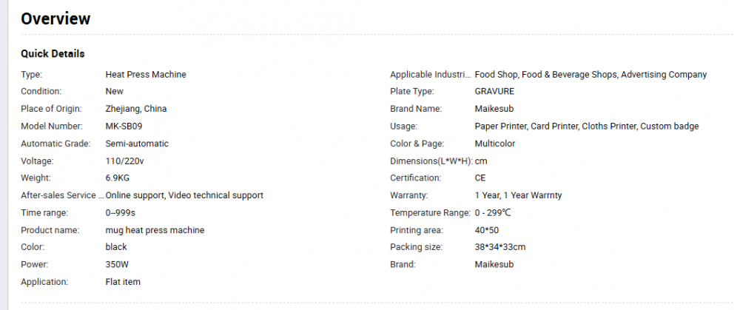Click the Overview heading
The height and width of the screenshot is (310, 740).
[x=55, y=18]
